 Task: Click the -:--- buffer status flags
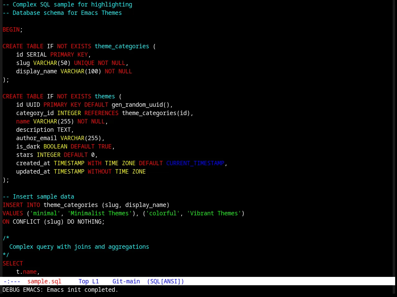pos(12,281)
